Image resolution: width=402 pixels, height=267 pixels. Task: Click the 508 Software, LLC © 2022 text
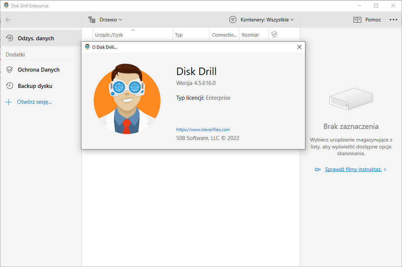208,138
